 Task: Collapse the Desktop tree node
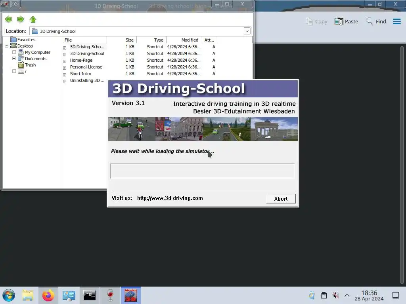(x=6, y=46)
